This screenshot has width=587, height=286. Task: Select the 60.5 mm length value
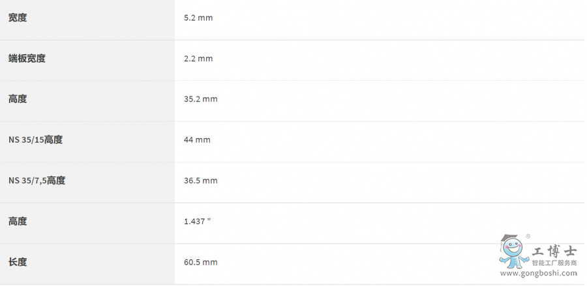tap(200, 262)
